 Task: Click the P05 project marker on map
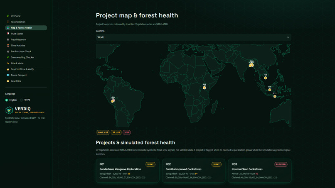click(x=270, y=90)
